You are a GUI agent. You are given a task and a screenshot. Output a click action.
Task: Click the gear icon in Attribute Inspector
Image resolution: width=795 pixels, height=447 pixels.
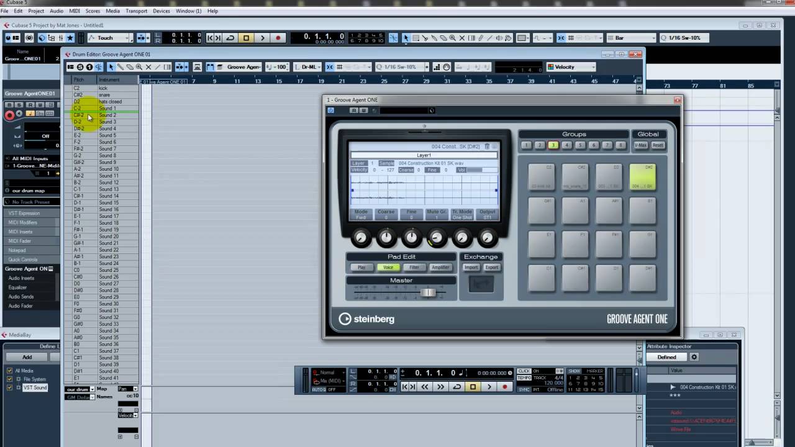point(694,357)
